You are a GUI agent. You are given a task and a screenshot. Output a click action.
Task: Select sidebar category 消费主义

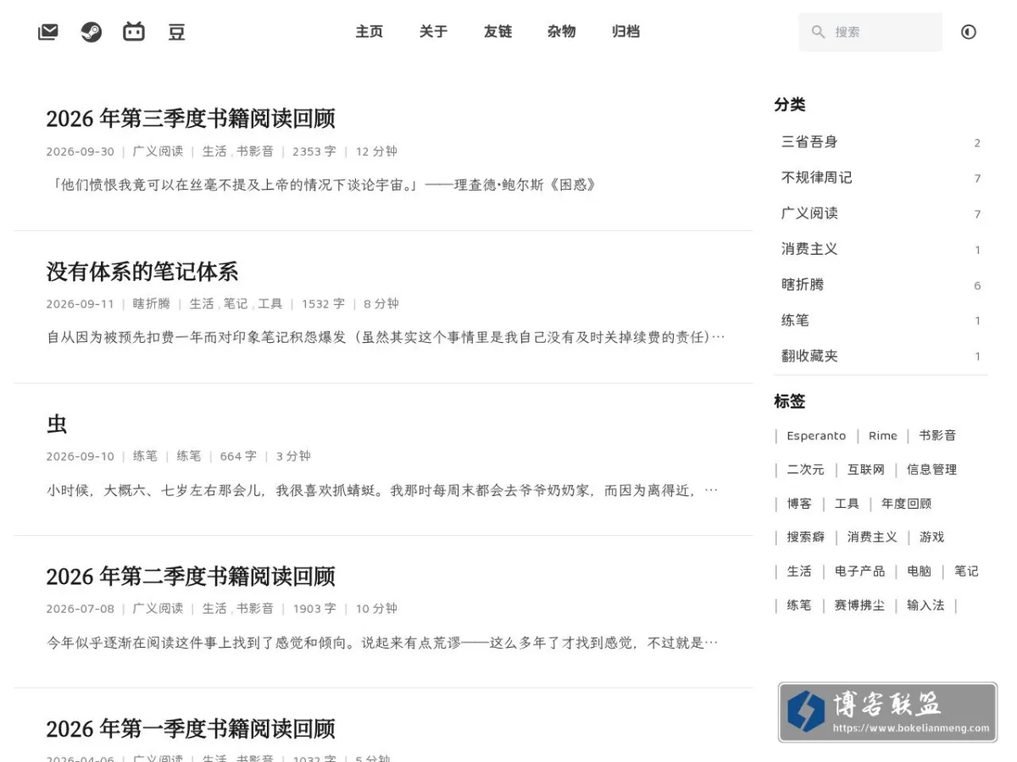(881, 249)
